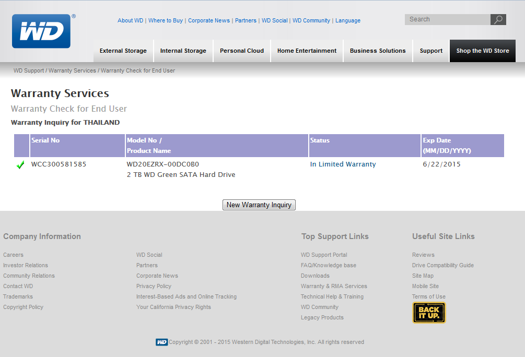
Task: Click Warranty Services breadcrumb
Action: [72, 70]
